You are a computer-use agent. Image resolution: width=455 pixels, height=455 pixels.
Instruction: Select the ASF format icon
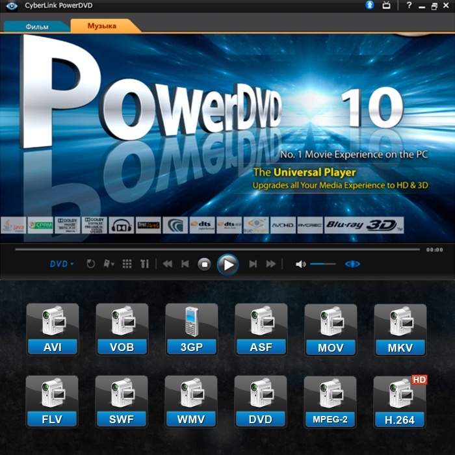click(x=261, y=330)
